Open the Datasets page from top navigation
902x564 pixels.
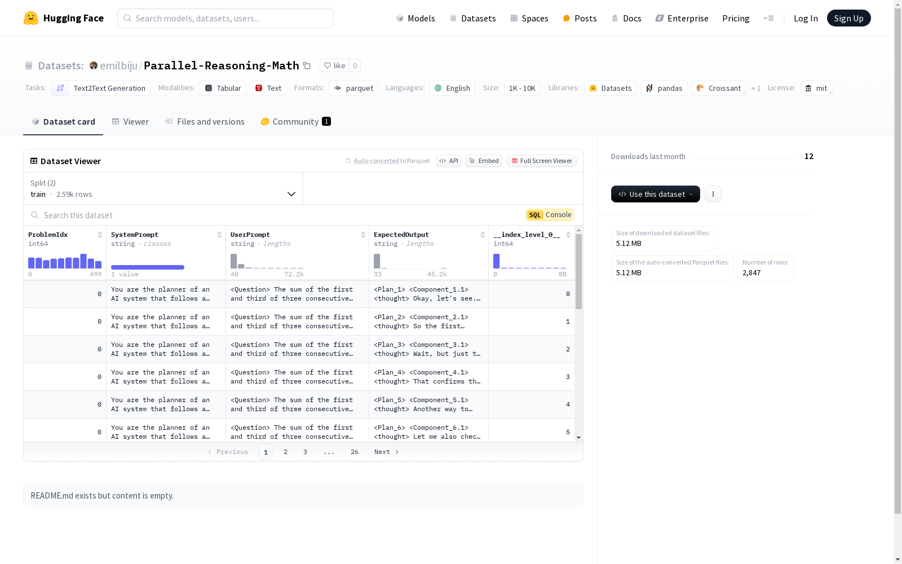tap(472, 18)
